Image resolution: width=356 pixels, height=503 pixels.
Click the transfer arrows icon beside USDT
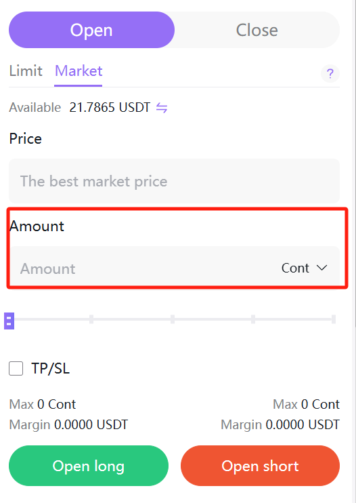(162, 108)
